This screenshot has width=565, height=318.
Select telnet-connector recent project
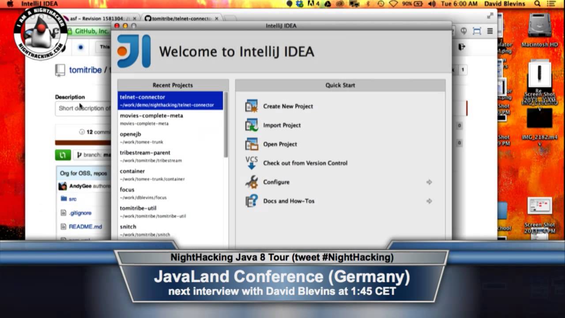170,101
